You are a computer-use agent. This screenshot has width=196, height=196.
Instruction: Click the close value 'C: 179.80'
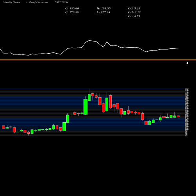(x=72, y=13)
